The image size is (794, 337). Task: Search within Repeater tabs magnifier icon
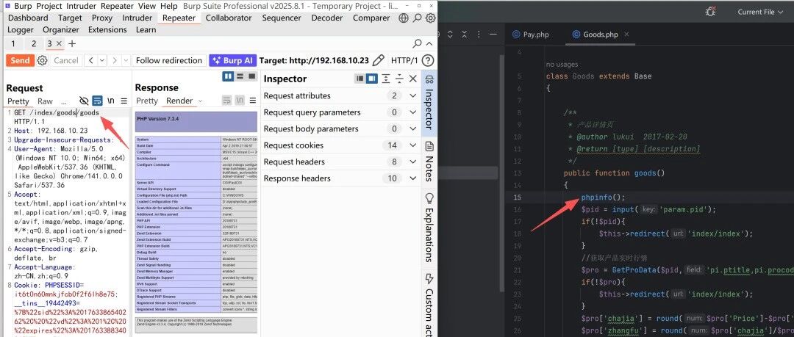click(x=418, y=43)
